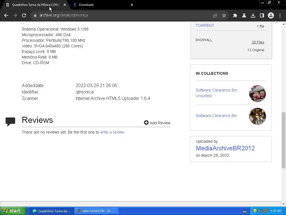Image resolution: width=286 pixels, height=215 pixels.
Task: Switch to Quadrinhos Turma da... taskbar window
Action: (52, 211)
